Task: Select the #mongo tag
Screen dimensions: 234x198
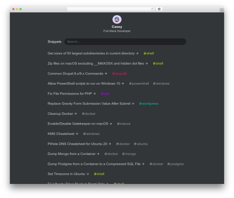Action: point(129,154)
